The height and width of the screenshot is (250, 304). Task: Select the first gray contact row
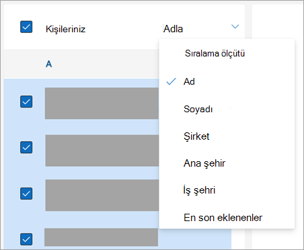click(102, 103)
